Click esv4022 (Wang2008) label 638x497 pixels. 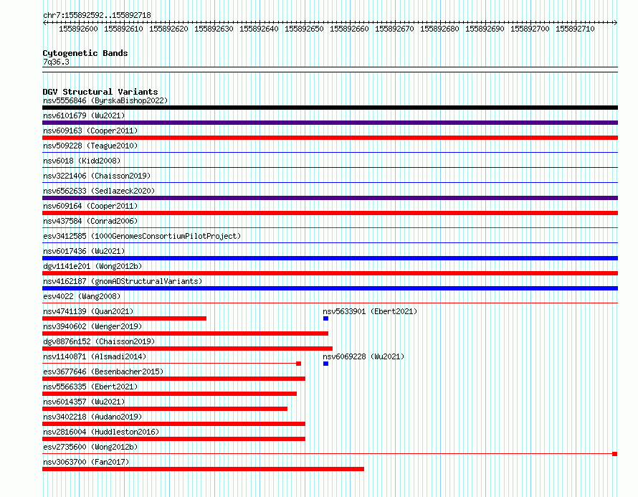point(82,296)
